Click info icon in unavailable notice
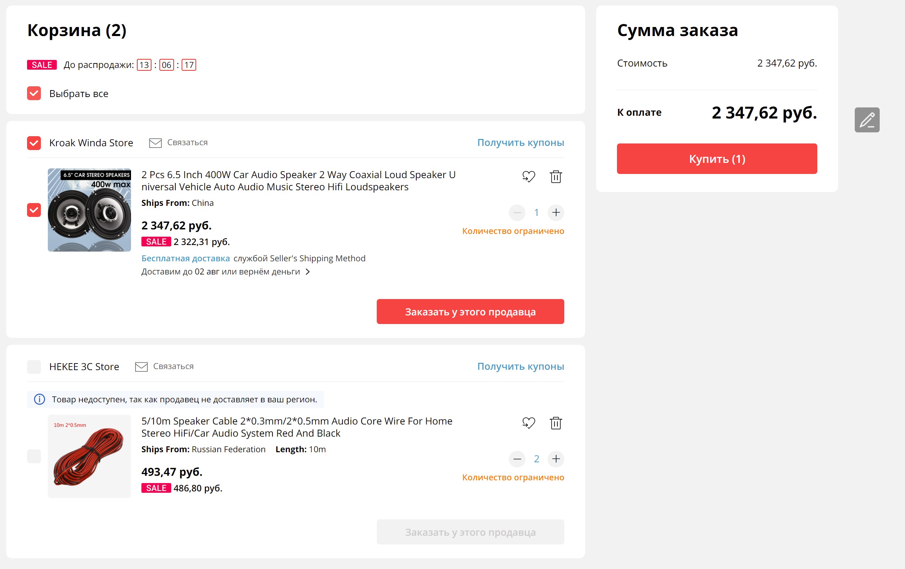 tap(40, 399)
